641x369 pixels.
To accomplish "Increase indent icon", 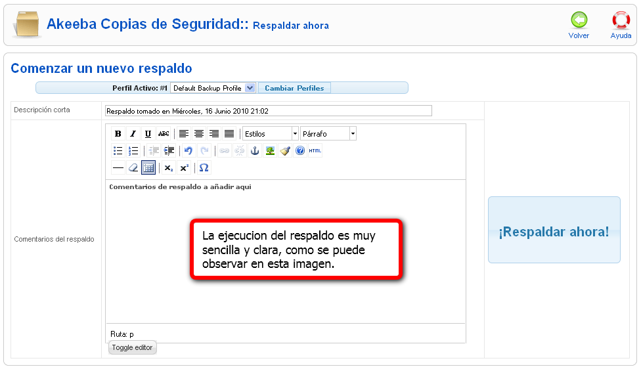I will pyautogui.click(x=169, y=151).
